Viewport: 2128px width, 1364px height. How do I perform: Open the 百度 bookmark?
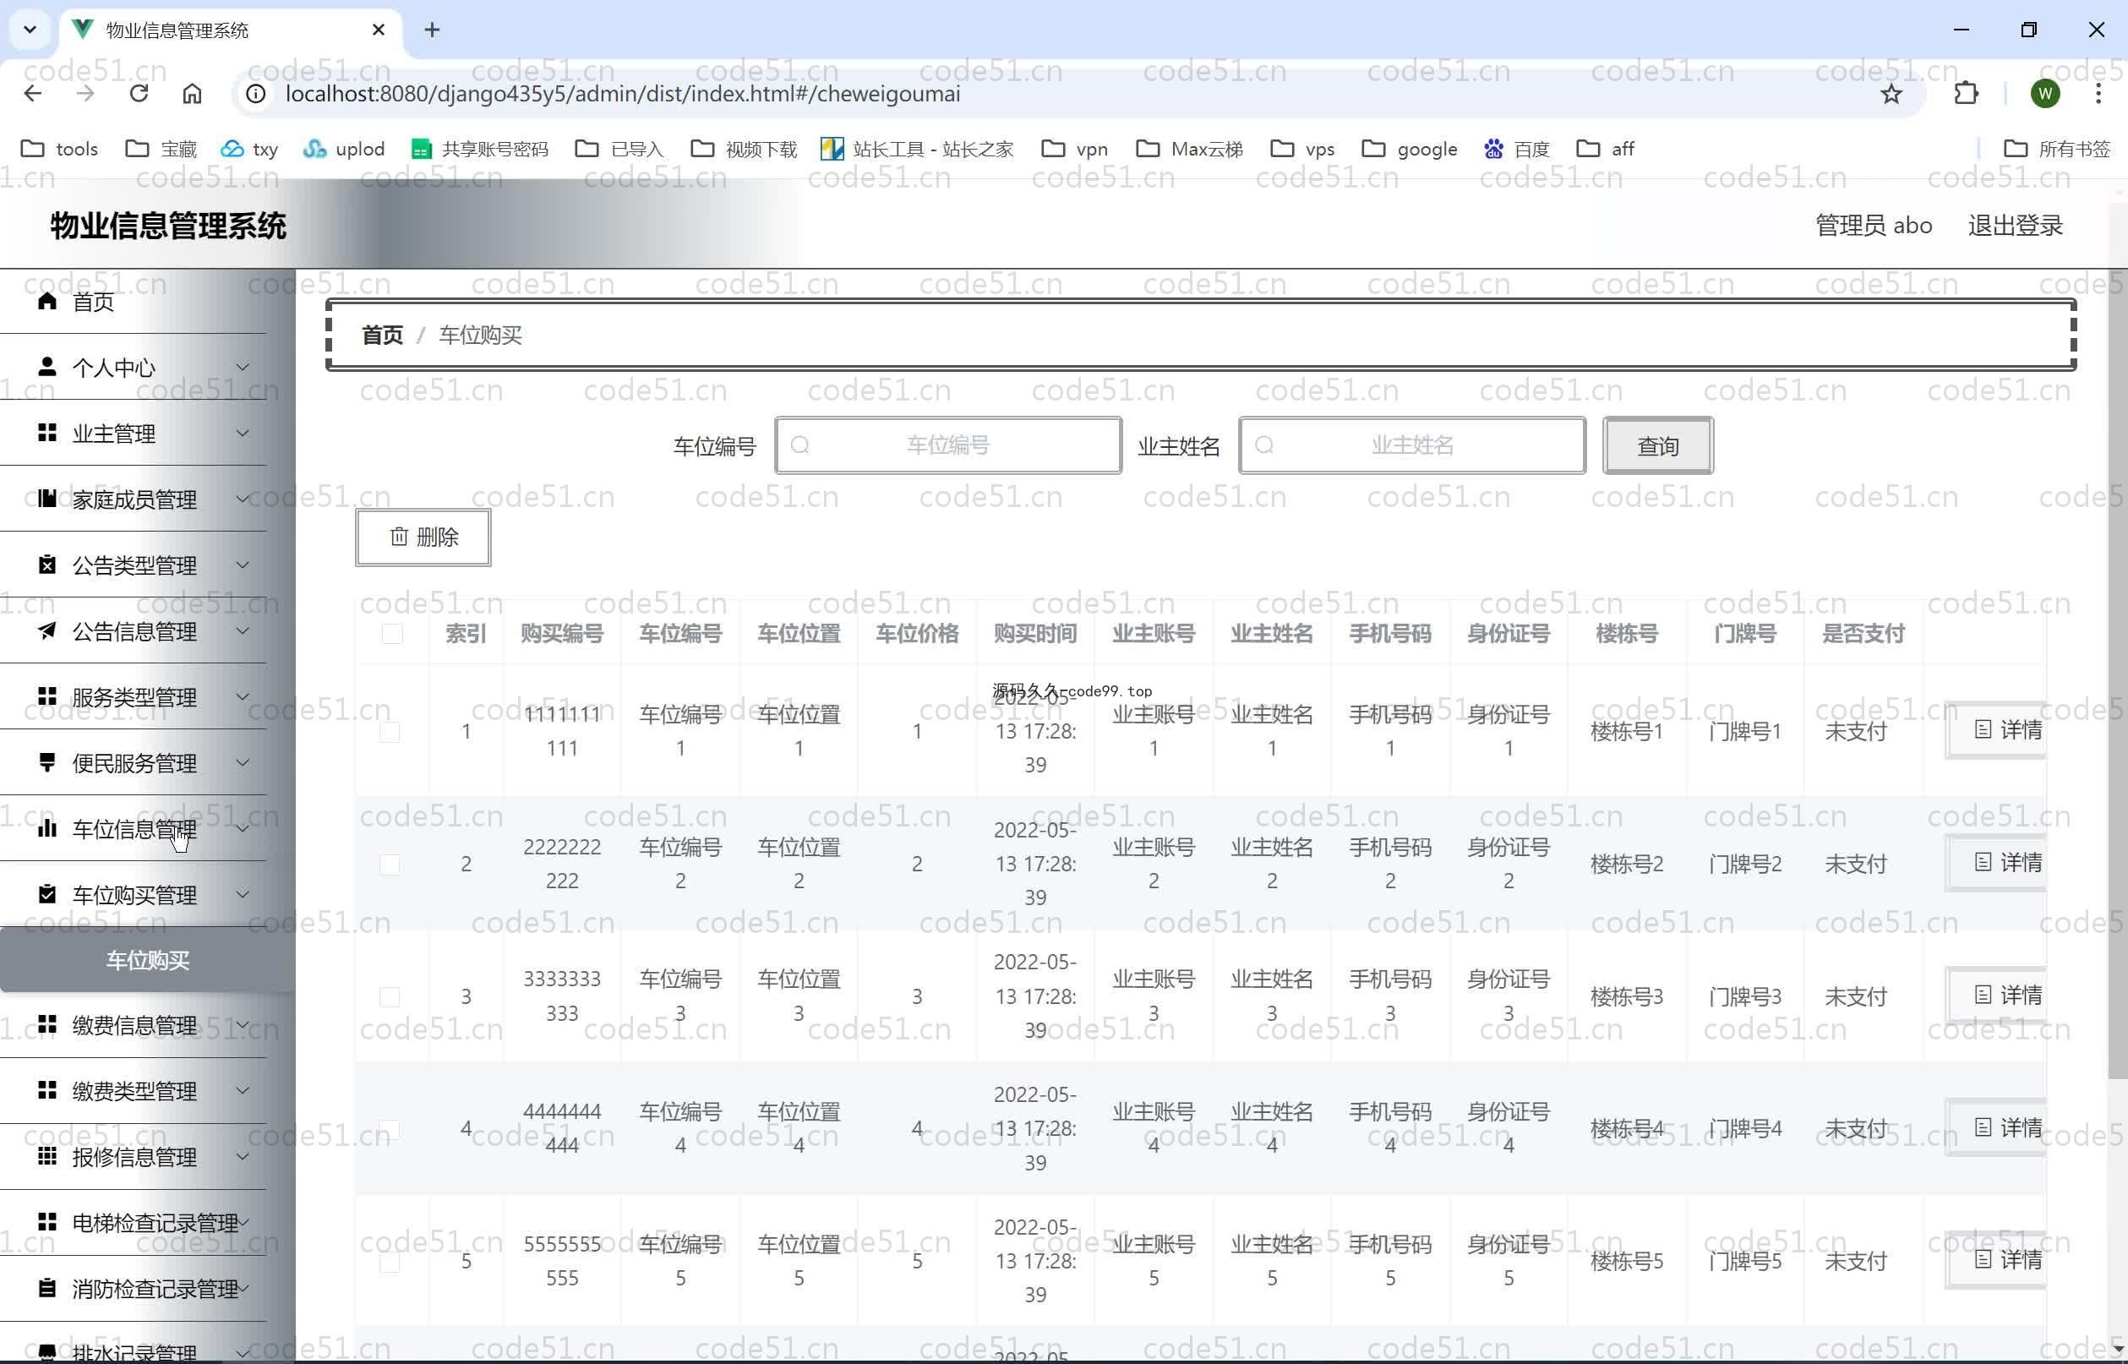tap(1517, 149)
